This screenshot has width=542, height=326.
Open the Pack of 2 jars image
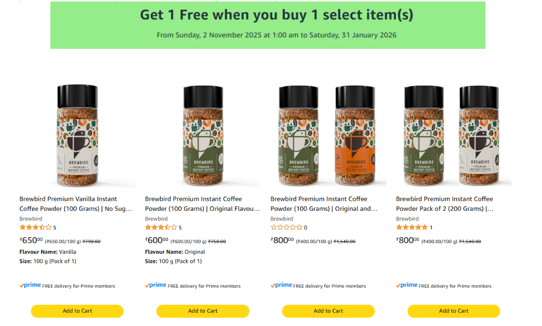(453, 135)
